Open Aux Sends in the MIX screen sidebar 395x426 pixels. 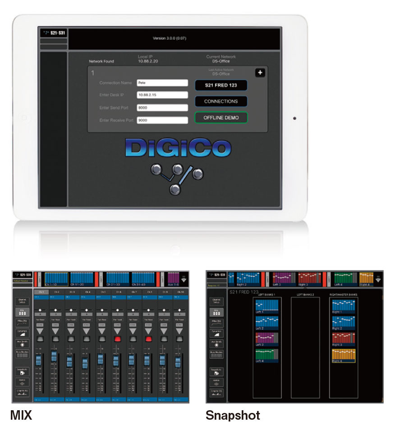22,344
